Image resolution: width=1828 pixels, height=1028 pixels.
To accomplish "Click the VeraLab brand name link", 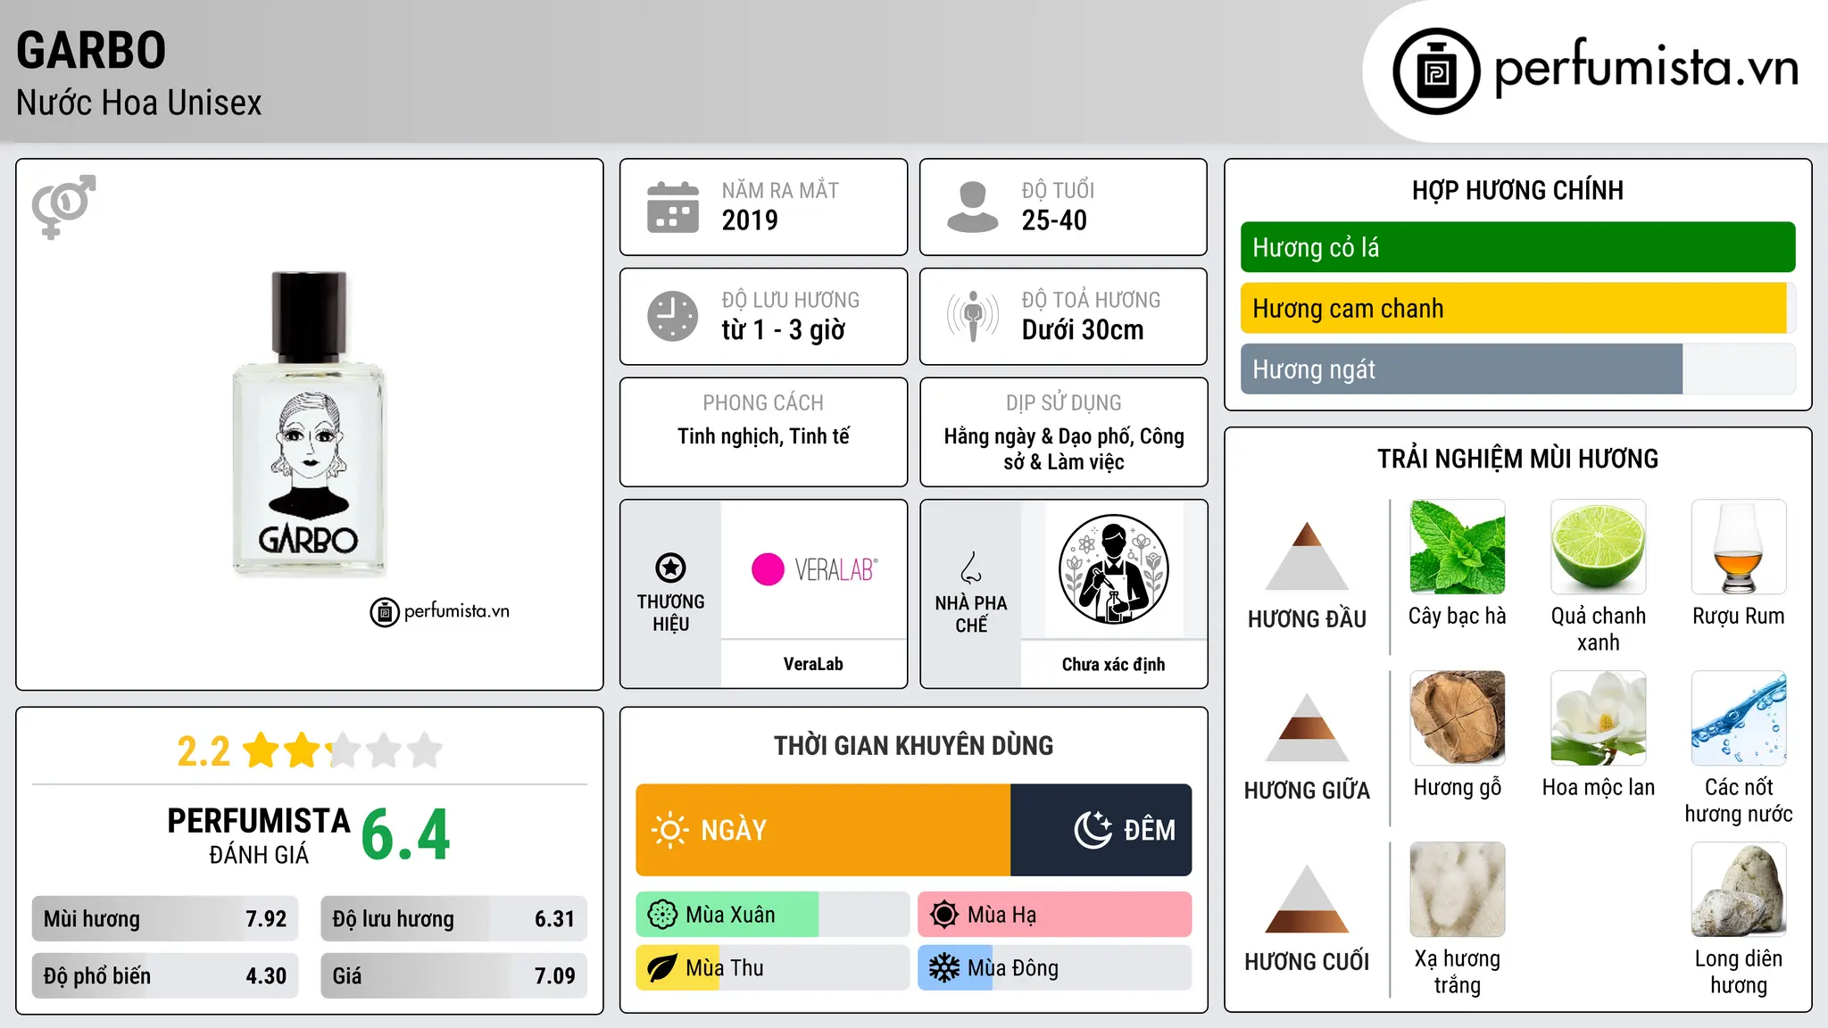I will 813,664.
